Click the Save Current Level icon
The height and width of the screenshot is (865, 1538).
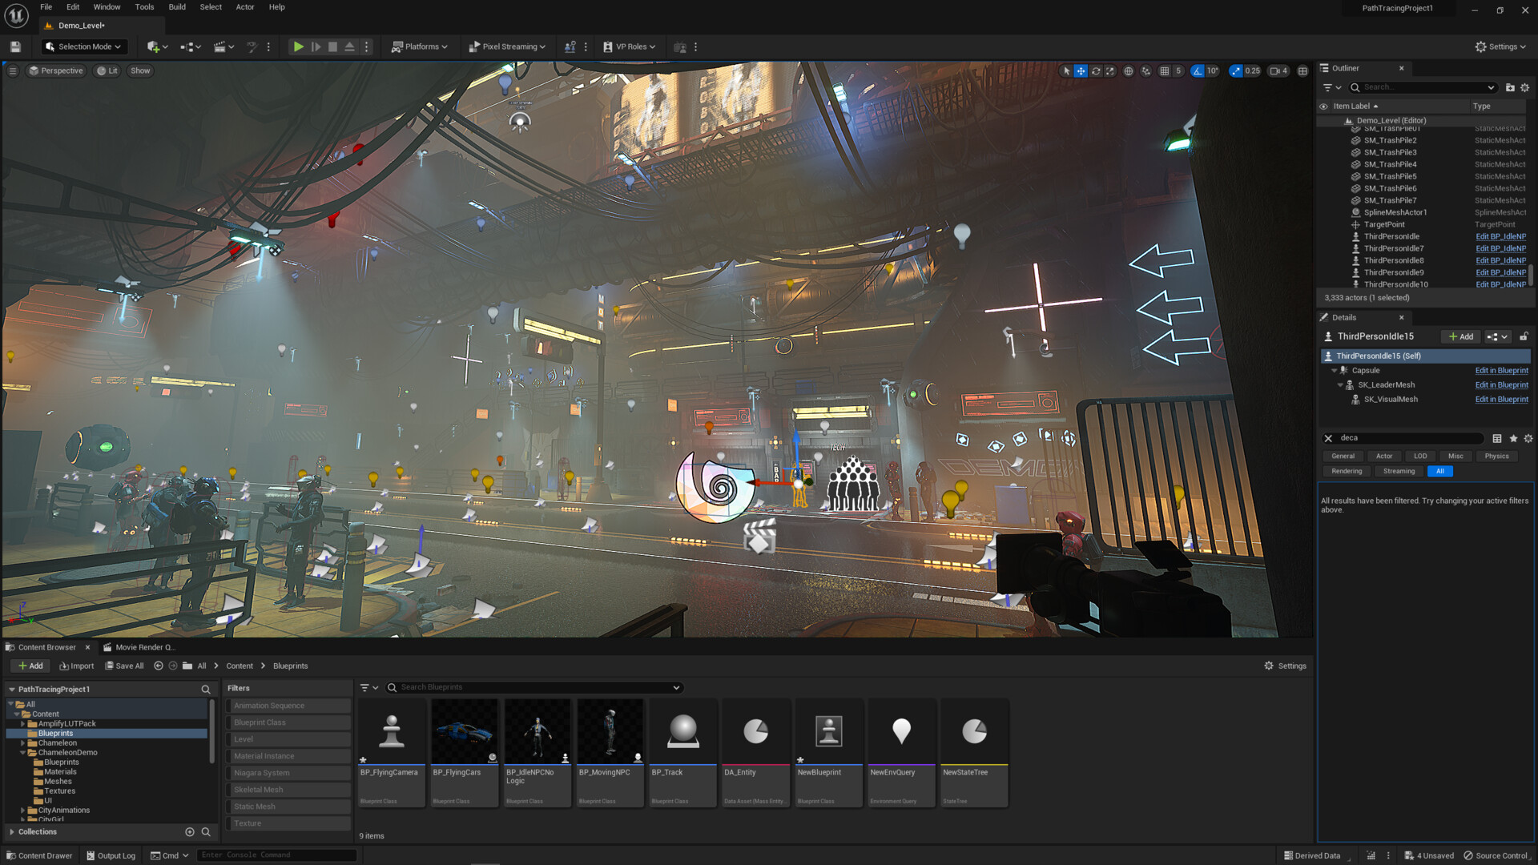pyautogui.click(x=14, y=46)
